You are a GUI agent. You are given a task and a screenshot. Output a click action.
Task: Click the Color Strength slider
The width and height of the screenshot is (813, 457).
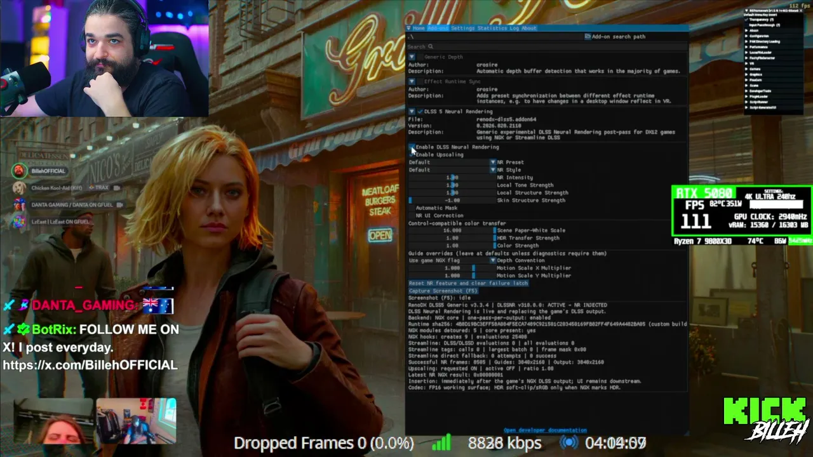coord(452,246)
